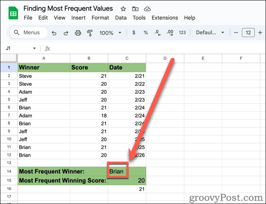
Task: Open the Extensions menu
Action: pyautogui.click(x=165, y=18)
